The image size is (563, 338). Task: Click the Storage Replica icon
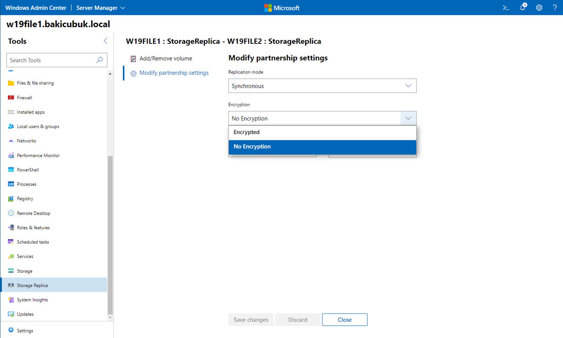(11, 285)
